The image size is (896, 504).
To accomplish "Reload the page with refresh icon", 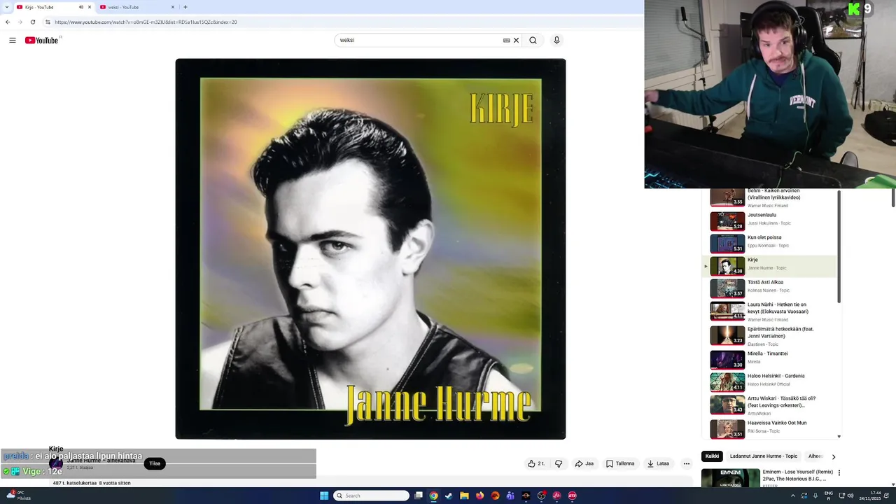I will (x=32, y=22).
